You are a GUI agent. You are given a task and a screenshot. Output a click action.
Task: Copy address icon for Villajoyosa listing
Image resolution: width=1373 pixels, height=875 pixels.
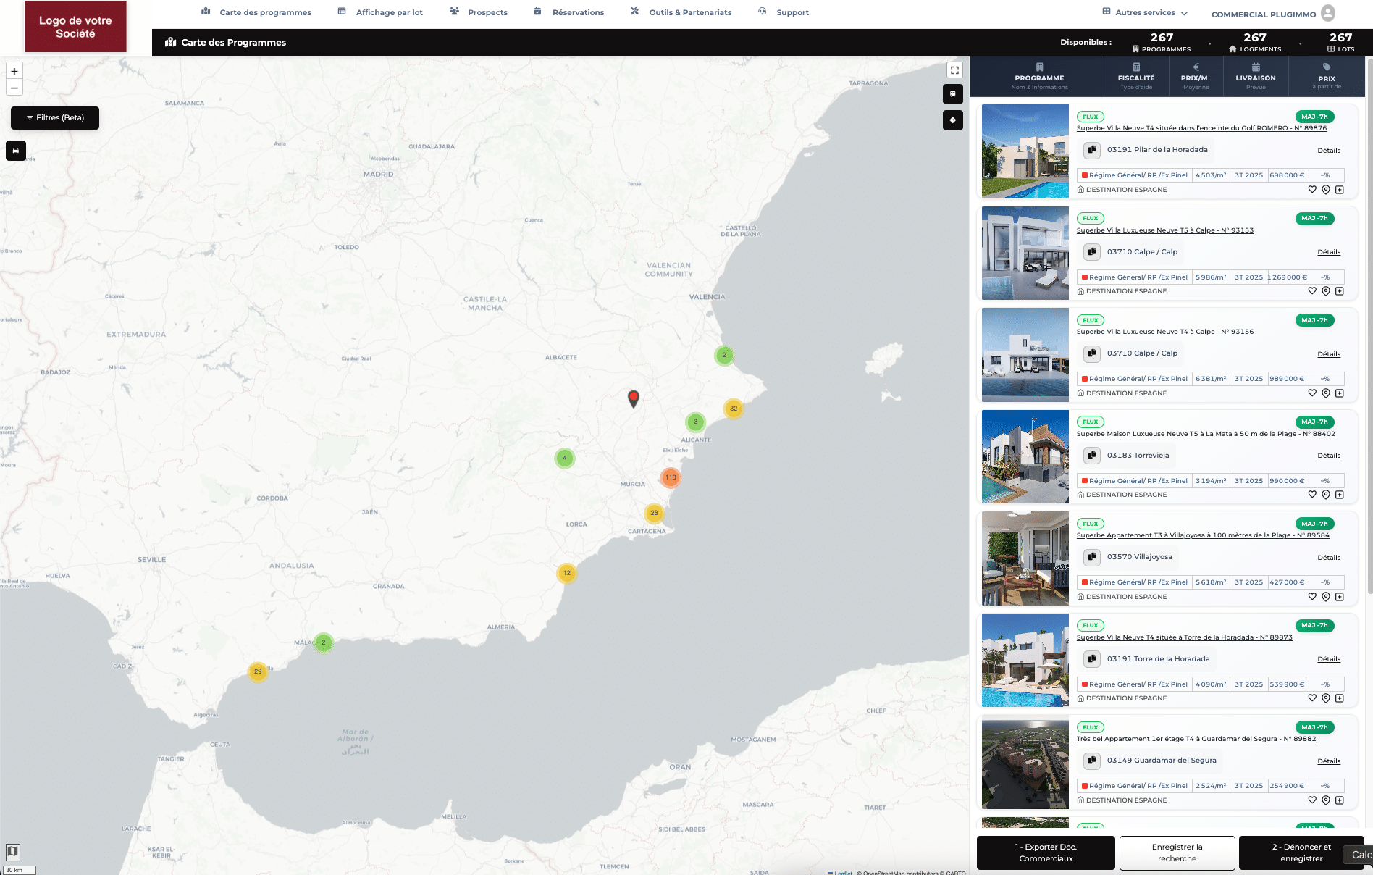(1092, 557)
